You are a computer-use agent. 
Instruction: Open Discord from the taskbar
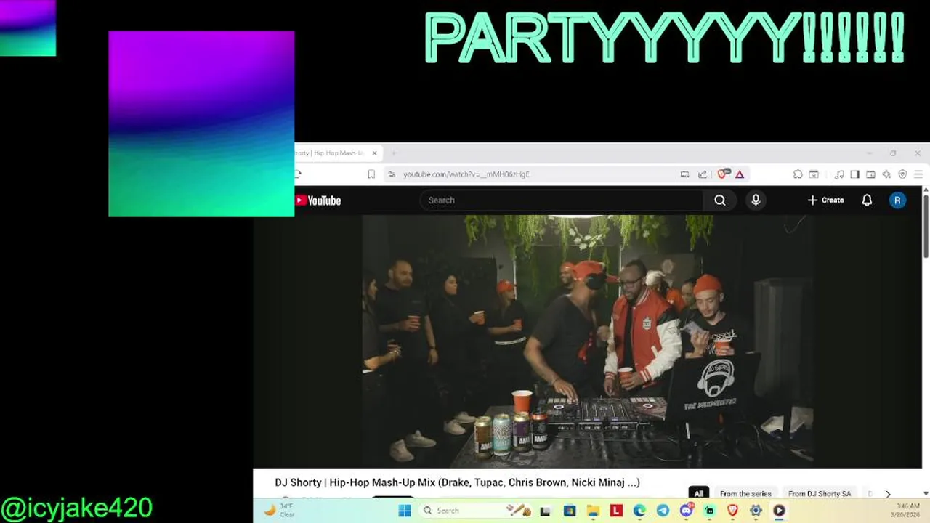pos(686,511)
